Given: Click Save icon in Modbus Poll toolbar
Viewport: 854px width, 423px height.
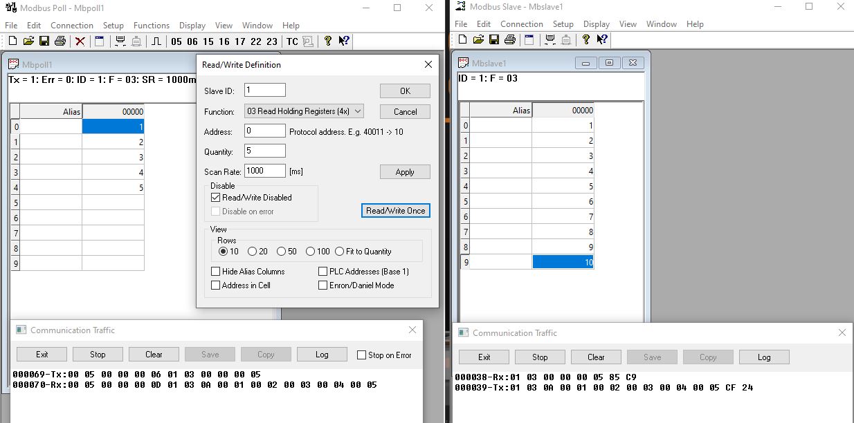Looking at the screenshot, I should (x=44, y=41).
